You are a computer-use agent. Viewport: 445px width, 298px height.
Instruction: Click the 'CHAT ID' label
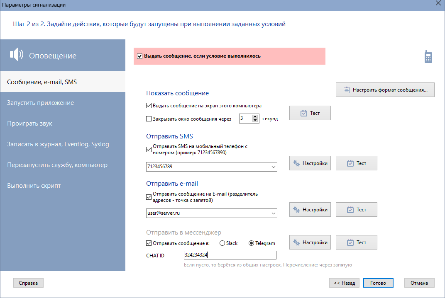point(155,255)
